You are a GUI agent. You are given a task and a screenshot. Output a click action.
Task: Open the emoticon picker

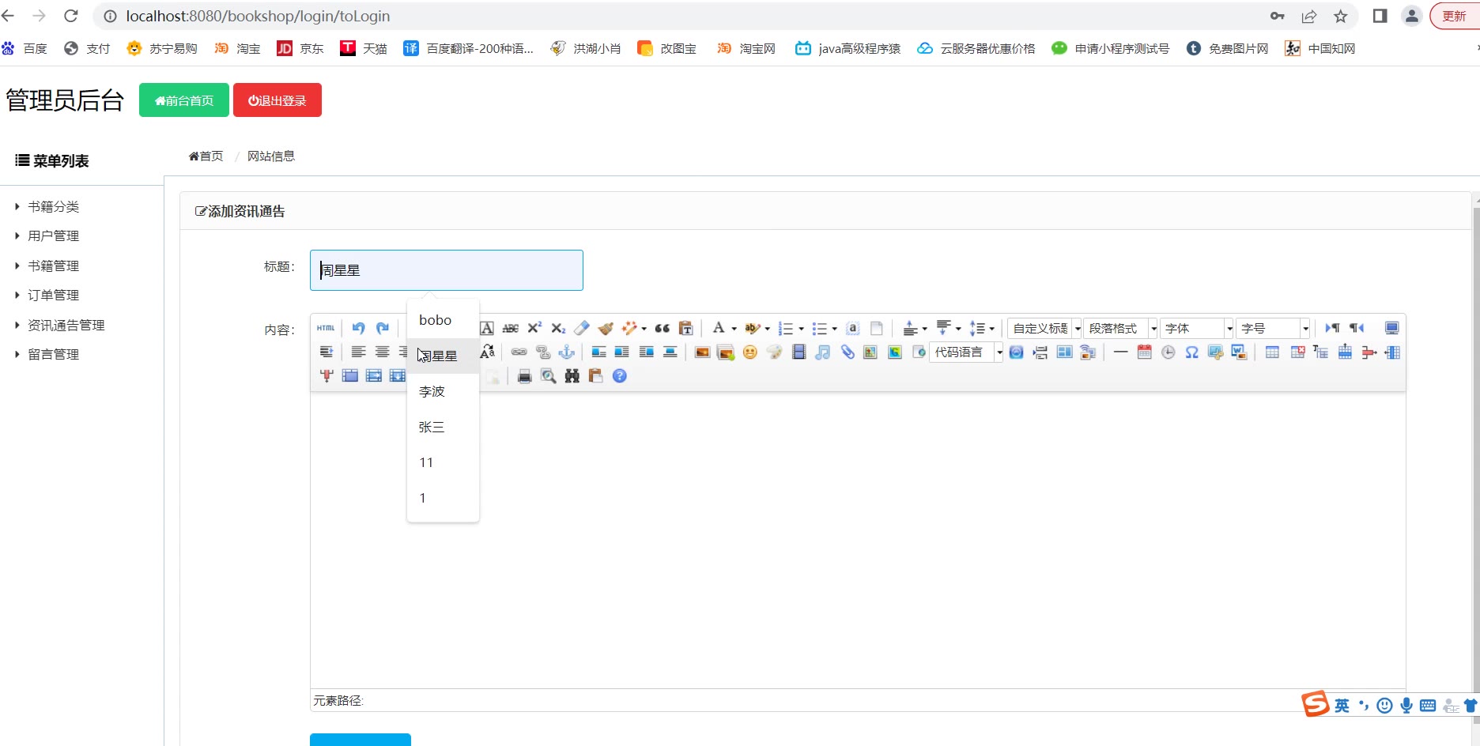point(750,352)
